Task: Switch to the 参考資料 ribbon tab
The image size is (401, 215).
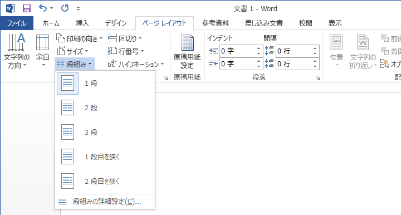Action: coord(216,23)
